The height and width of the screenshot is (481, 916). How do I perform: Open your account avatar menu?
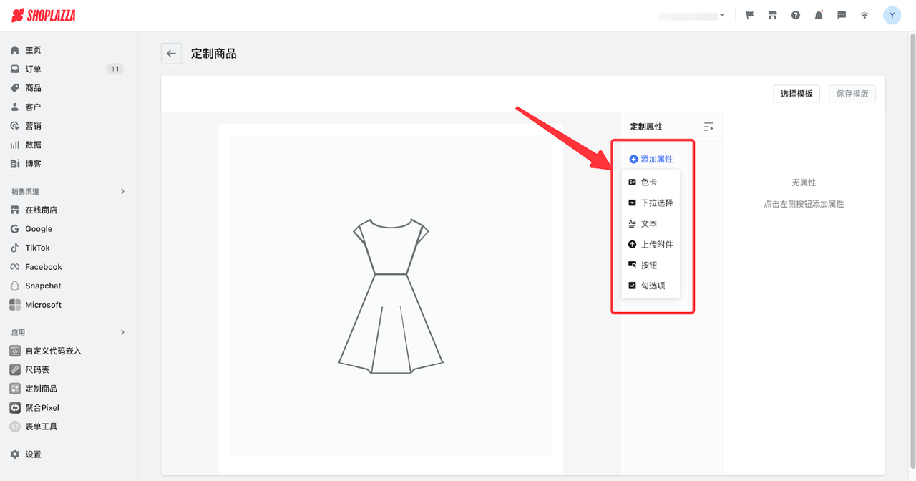(892, 14)
